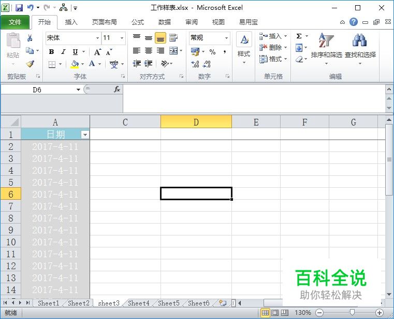Toggle center text horizontally
Image resolution: width=394 pixels, height=319 pixels.
(149, 51)
